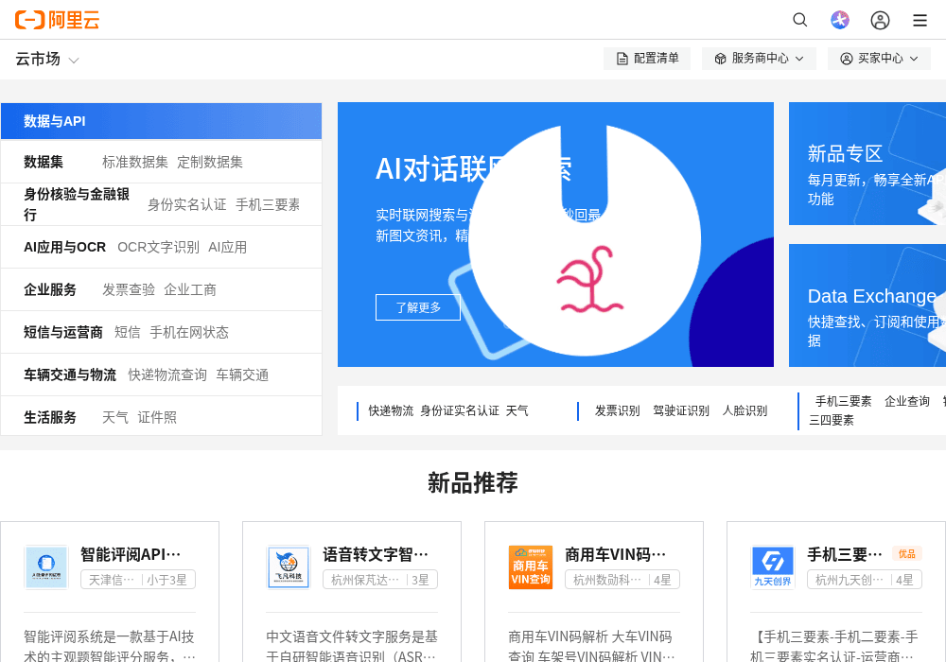Click the 天津信 vendor tag
Image resolution: width=946 pixels, height=662 pixels.
[x=112, y=581]
